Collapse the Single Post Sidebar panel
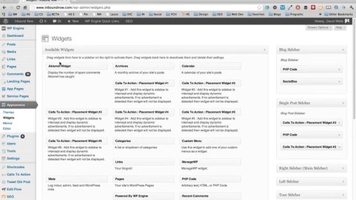This screenshot has height=200, width=356. 343,103
